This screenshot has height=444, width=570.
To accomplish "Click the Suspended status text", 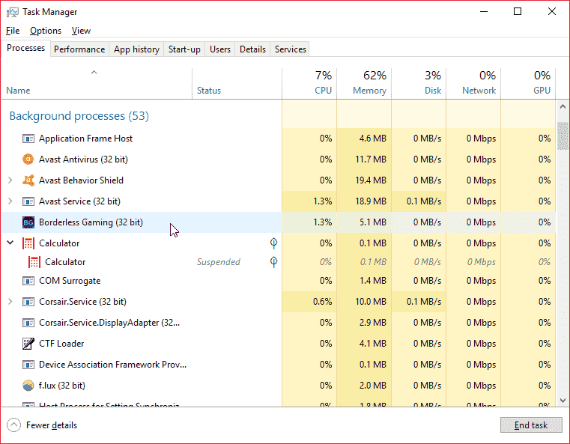I will (x=219, y=262).
